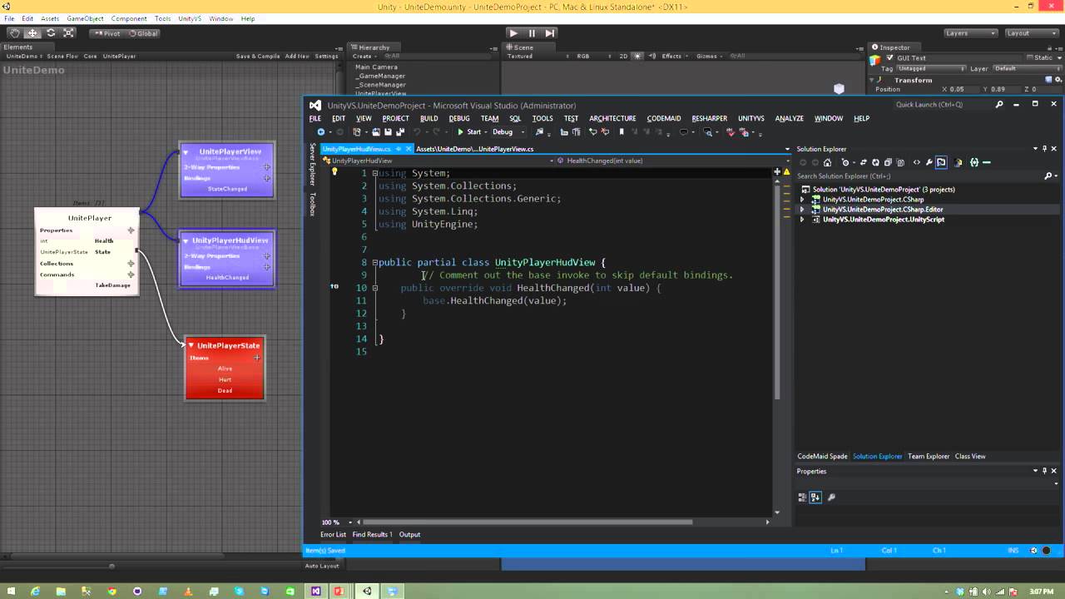Click Save & Compile in Elements panel
The height and width of the screenshot is (599, 1065).
[x=258, y=57]
